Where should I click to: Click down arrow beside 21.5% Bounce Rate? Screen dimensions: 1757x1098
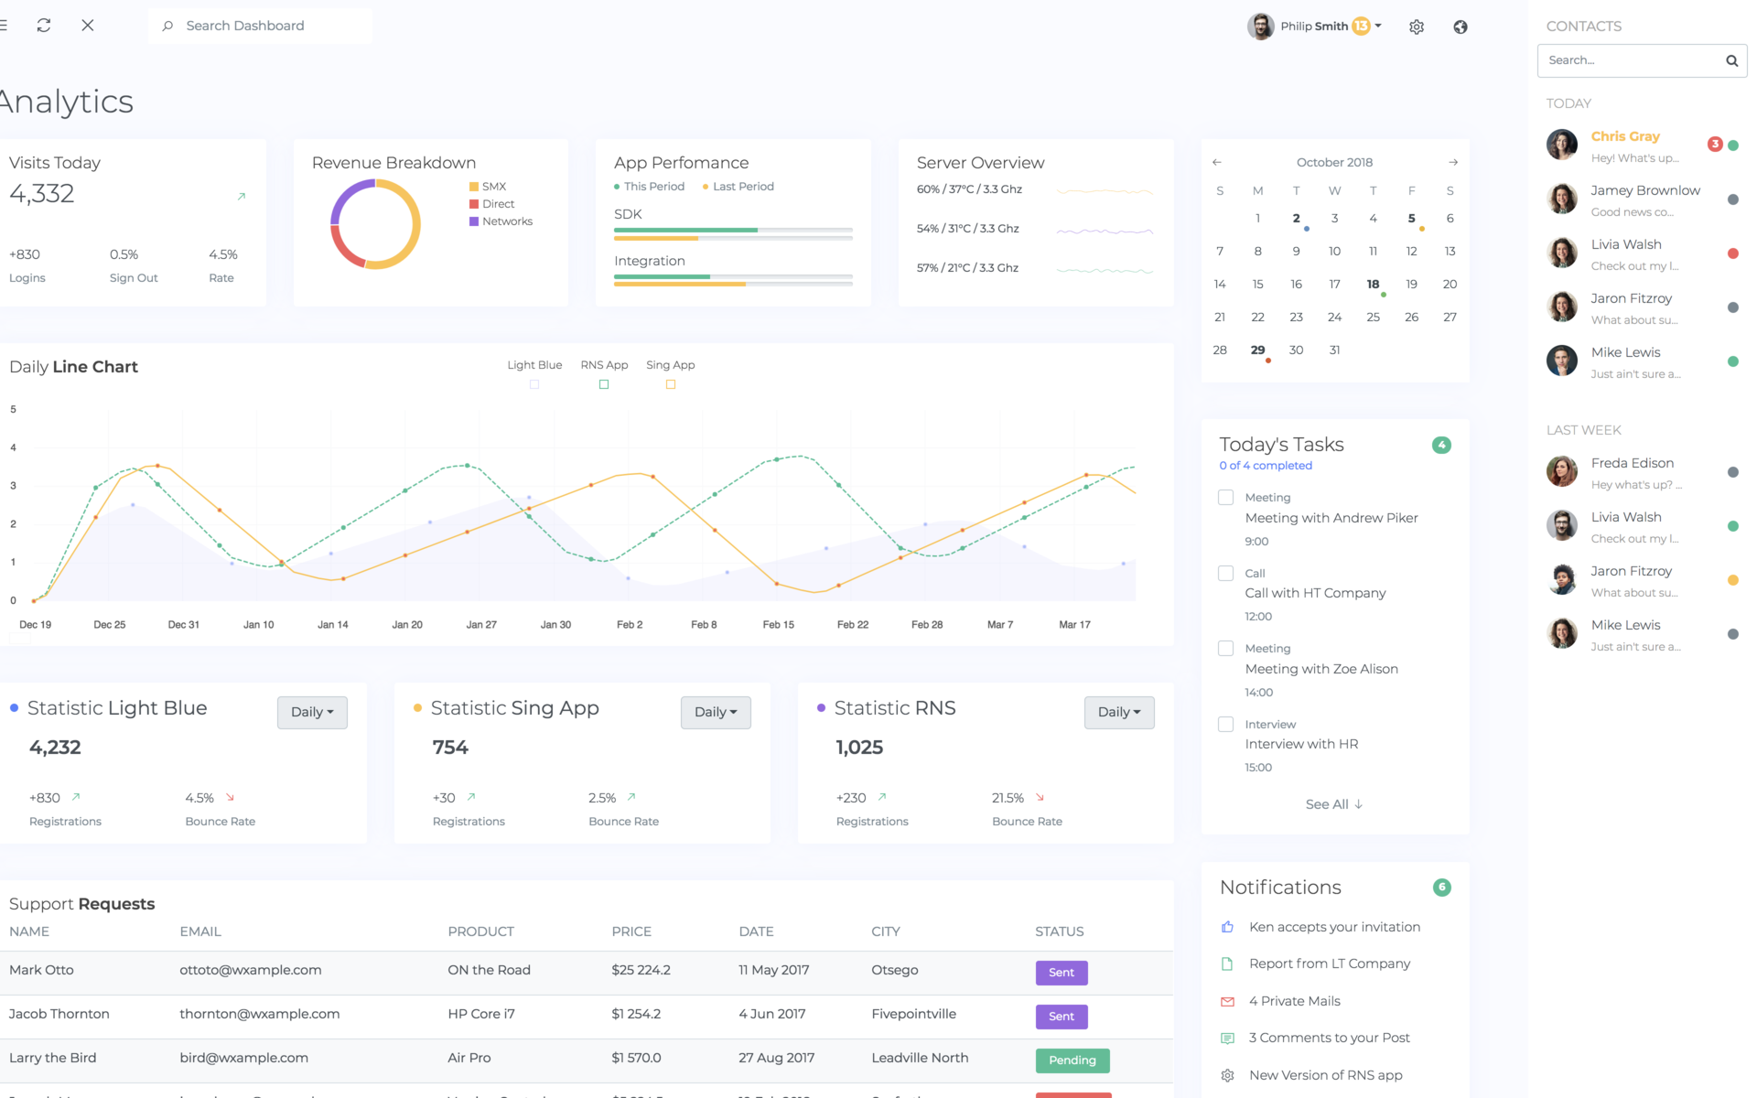click(x=1040, y=797)
